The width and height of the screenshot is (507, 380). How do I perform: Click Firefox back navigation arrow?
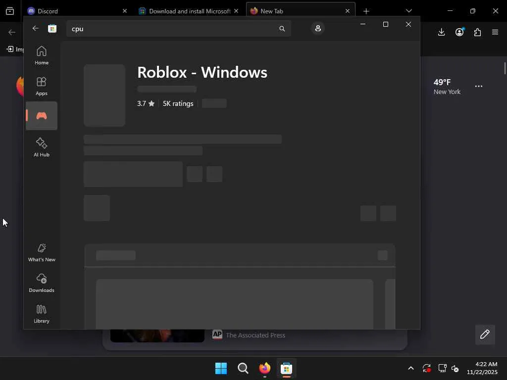[x=12, y=32]
